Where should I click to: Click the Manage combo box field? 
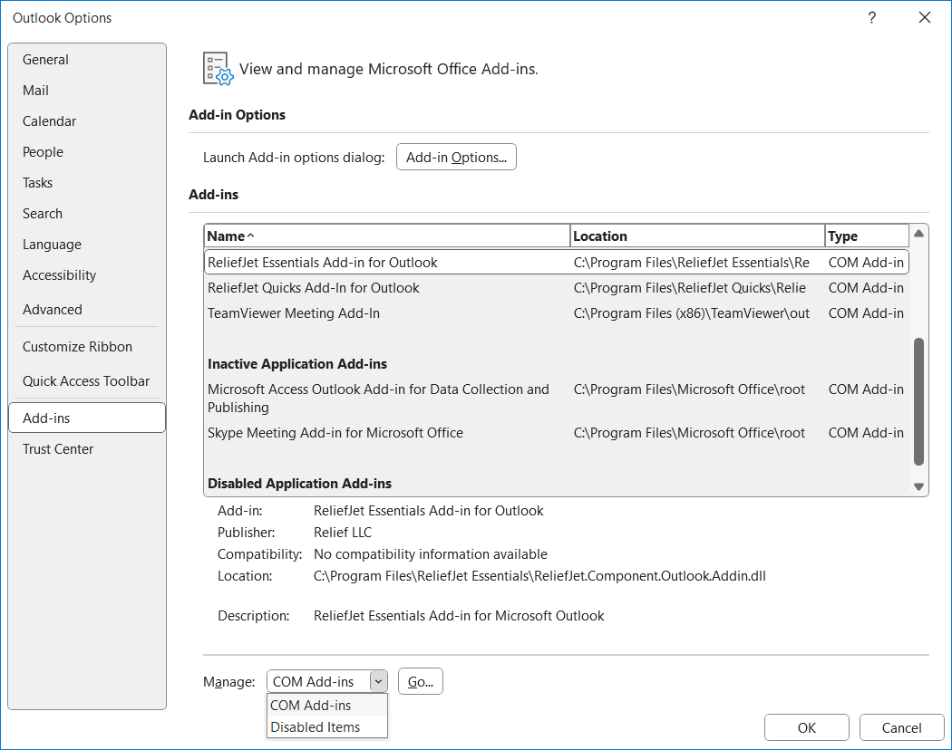[319, 681]
